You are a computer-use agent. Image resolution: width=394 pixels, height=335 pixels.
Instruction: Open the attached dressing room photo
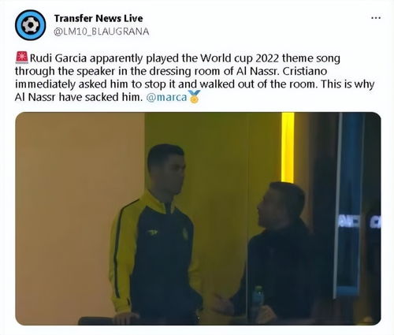198,218
